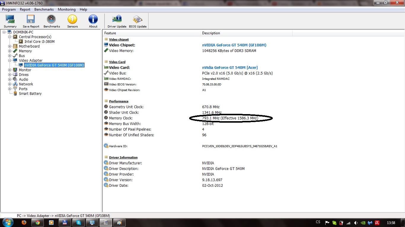Open the Program menu
Image resolution: width=405 pixels, height=227 pixels.
(x=9, y=9)
